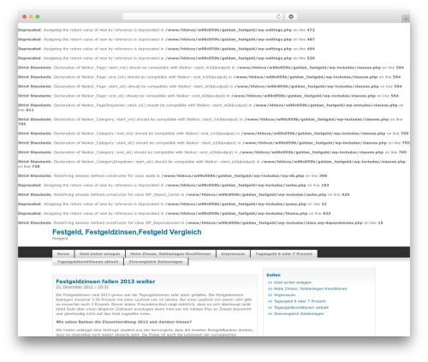Open Zinsvergleich Geldanlagen navigation tab
The image size is (428, 362).
point(156,262)
